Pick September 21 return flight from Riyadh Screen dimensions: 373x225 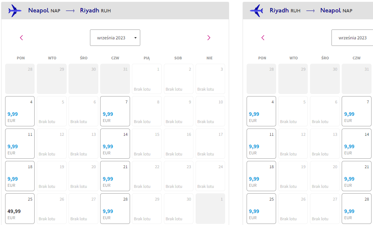click(x=356, y=176)
